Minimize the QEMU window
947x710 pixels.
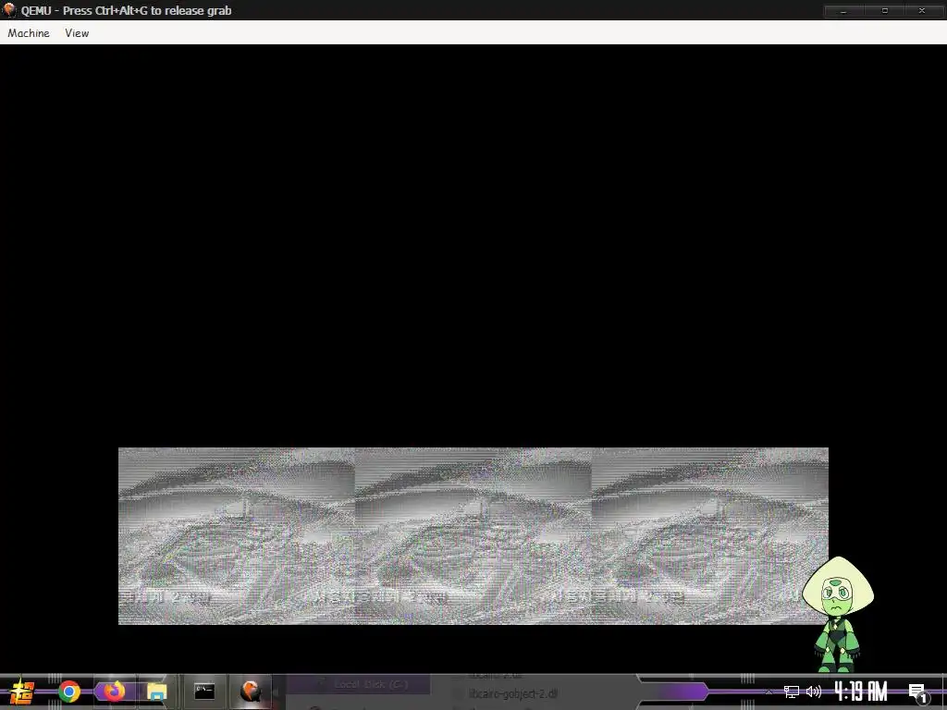(843, 10)
